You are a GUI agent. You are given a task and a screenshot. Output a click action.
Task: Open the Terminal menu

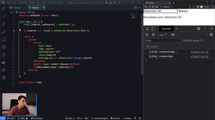52,2
